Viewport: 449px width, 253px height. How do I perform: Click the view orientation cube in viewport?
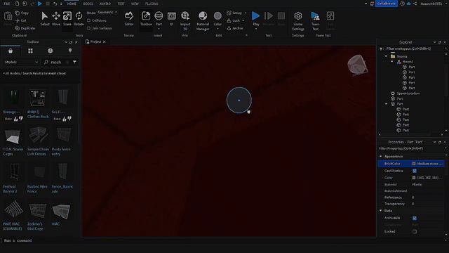tap(357, 65)
